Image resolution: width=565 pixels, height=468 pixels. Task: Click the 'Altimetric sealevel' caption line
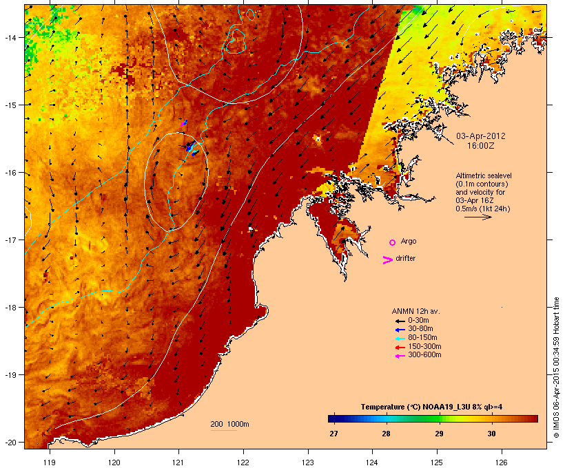(484, 175)
